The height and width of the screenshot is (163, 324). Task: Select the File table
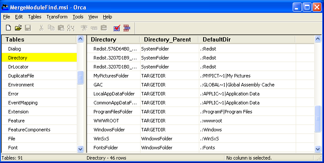tap(39, 139)
